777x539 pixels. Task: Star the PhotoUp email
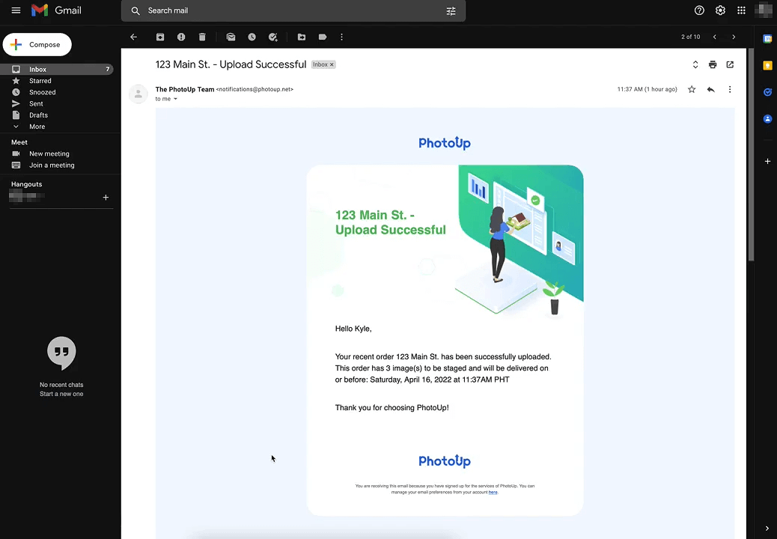692,90
